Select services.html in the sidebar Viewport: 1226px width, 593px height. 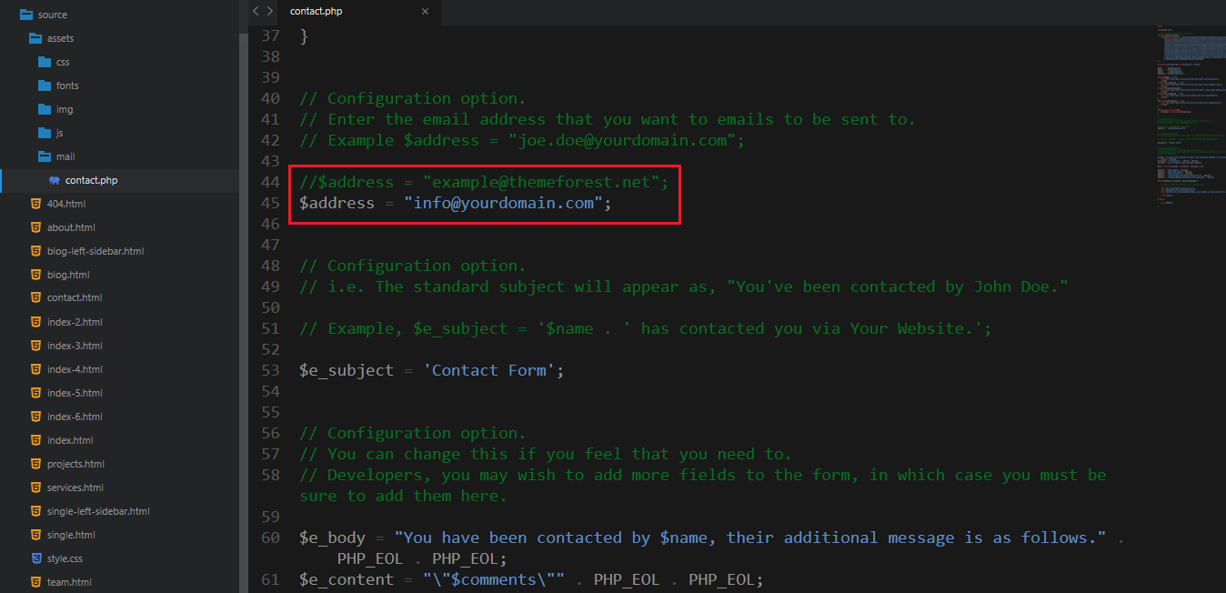click(x=75, y=487)
